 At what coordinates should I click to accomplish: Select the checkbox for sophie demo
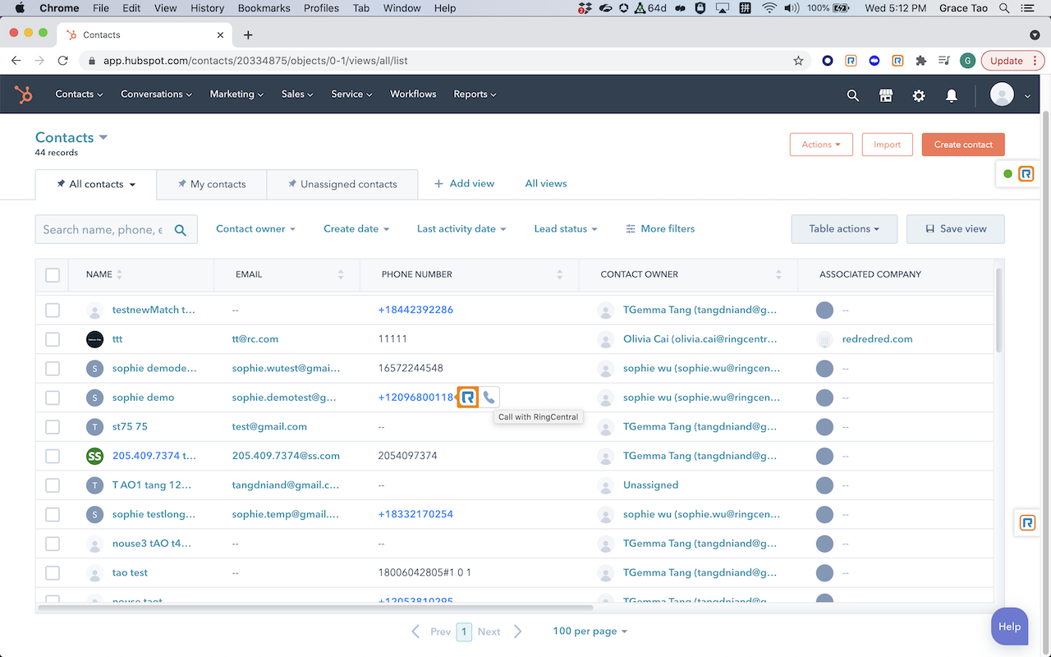[x=53, y=397]
